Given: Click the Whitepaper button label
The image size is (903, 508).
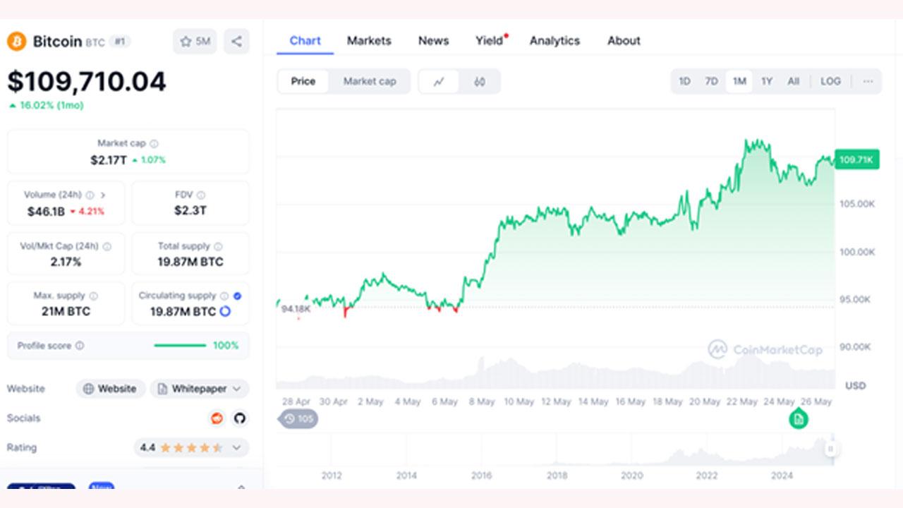Looking at the screenshot, I should (x=199, y=389).
